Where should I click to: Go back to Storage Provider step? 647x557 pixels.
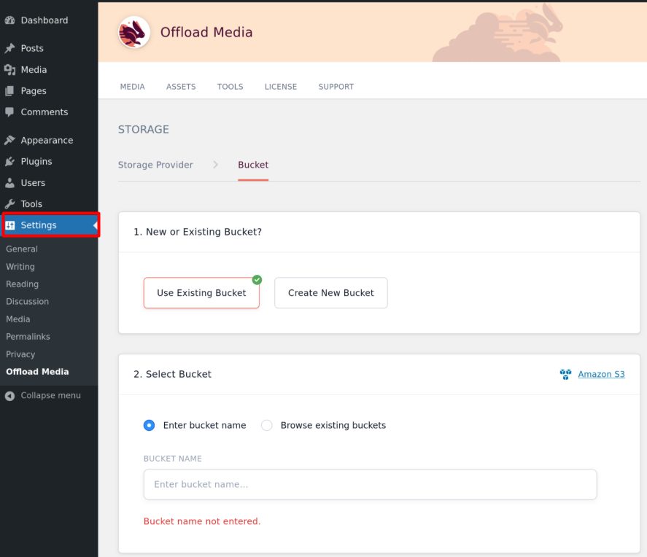[x=155, y=165]
